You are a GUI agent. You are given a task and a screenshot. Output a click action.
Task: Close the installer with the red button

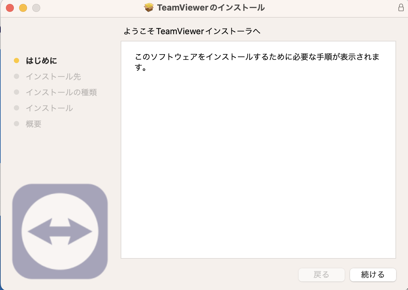coord(10,8)
